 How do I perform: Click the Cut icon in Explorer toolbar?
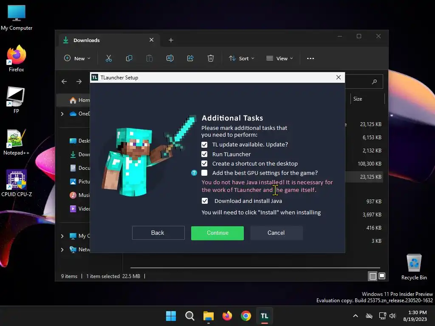(x=108, y=58)
